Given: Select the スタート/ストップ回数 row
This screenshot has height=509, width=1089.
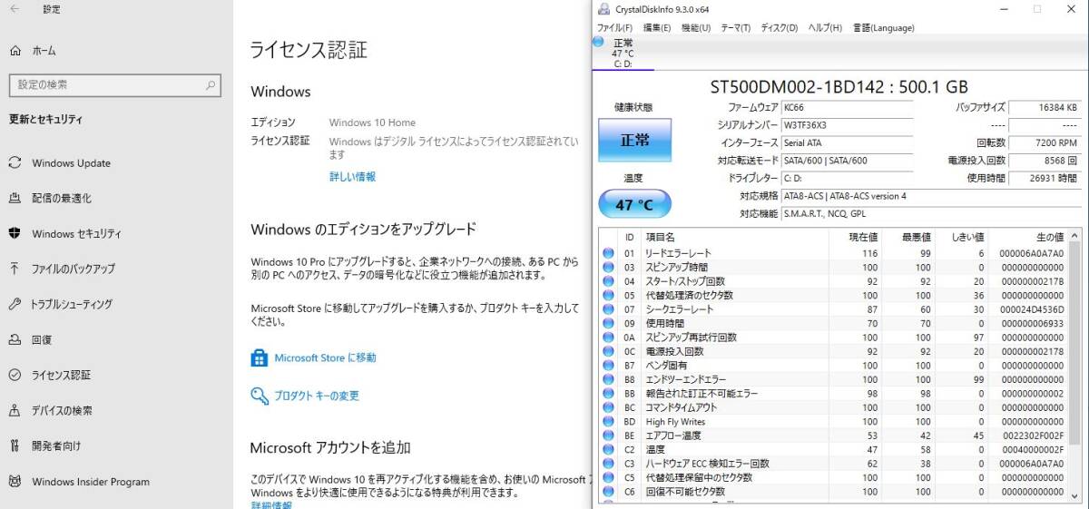Looking at the screenshot, I should pos(833,281).
